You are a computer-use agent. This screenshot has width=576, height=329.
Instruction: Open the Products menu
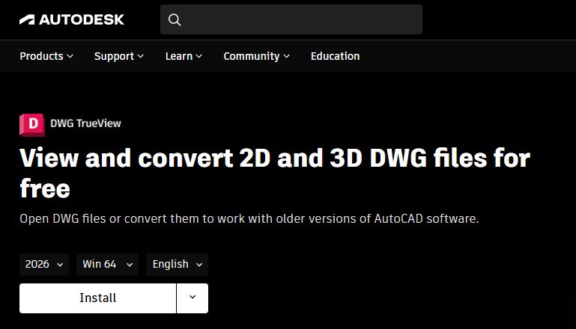tap(46, 56)
